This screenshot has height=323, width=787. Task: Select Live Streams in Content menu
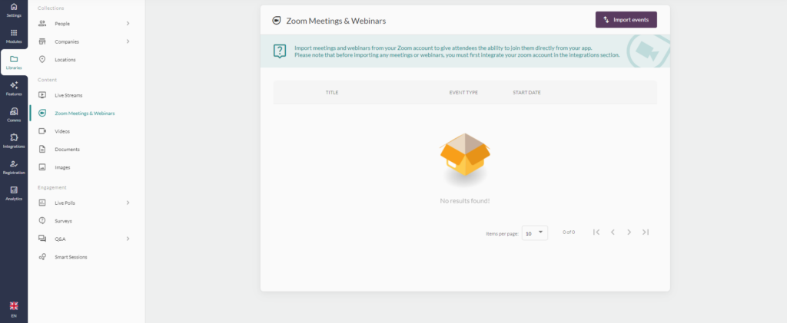[x=68, y=95]
